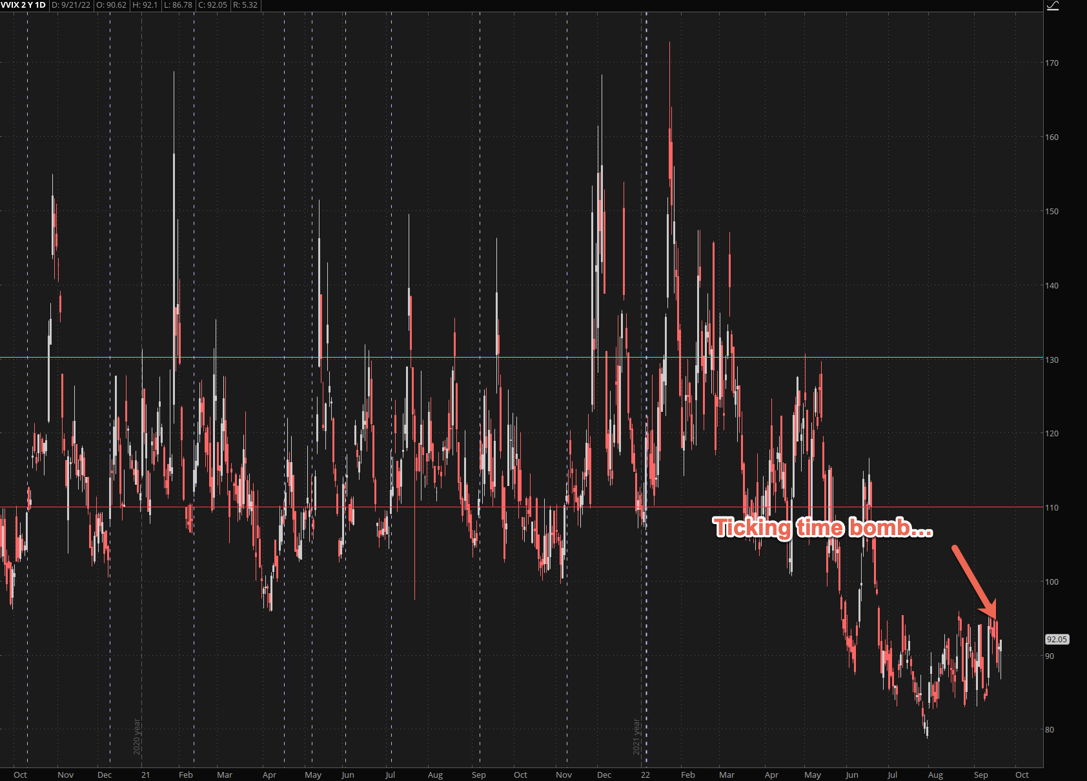Click the high value H: 92.1

pos(145,5)
